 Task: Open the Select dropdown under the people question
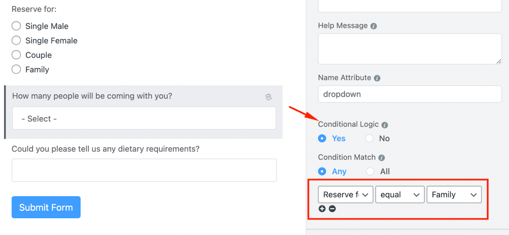[144, 118]
